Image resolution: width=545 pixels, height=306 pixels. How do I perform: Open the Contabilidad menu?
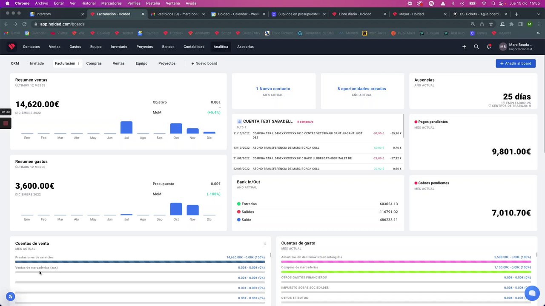pyautogui.click(x=194, y=47)
